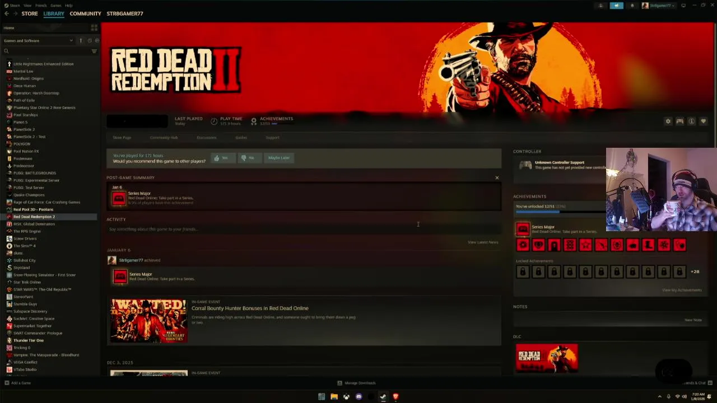Click the first locked achievement padlock icon
The width and height of the screenshot is (717, 403).
click(523, 271)
